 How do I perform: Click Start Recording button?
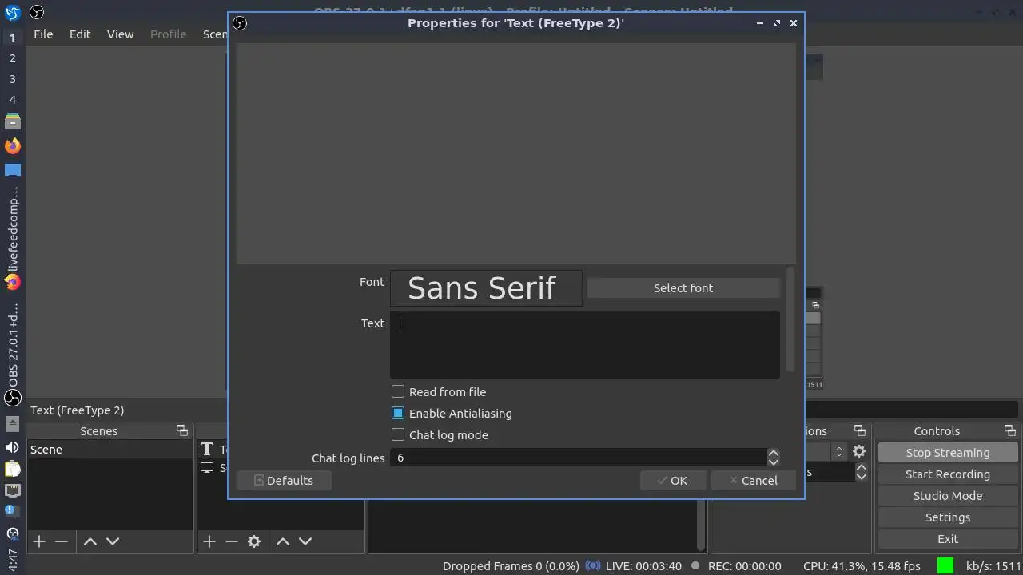point(947,474)
